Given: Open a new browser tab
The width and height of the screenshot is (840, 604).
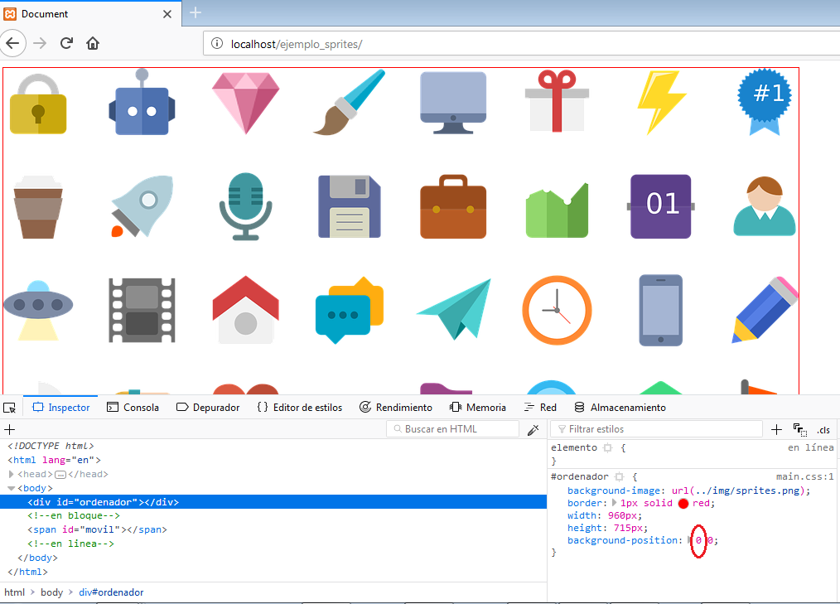Looking at the screenshot, I should point(196,12).
